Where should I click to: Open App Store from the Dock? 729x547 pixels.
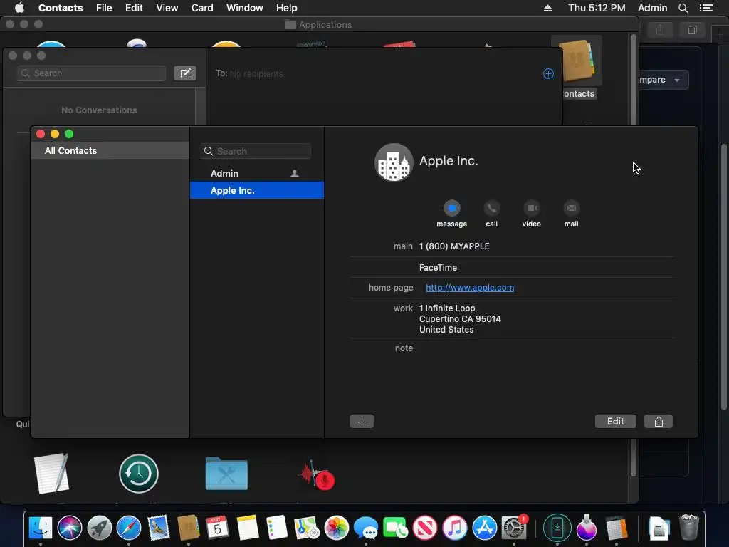click(x=484, y=528)
